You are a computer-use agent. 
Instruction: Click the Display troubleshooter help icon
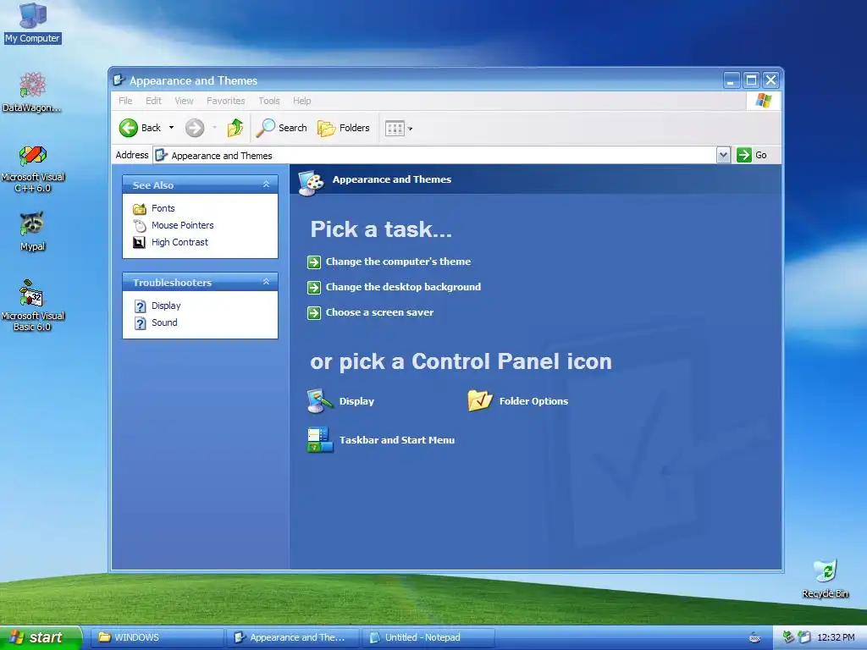[141, 306]
